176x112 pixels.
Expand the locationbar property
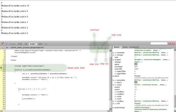[113, 53]
